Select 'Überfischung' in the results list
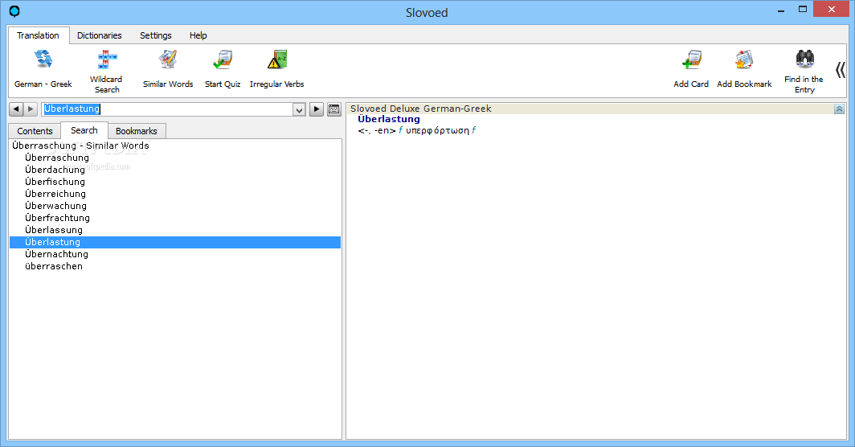Screen dimensions: 855x447 click(55, 182)
